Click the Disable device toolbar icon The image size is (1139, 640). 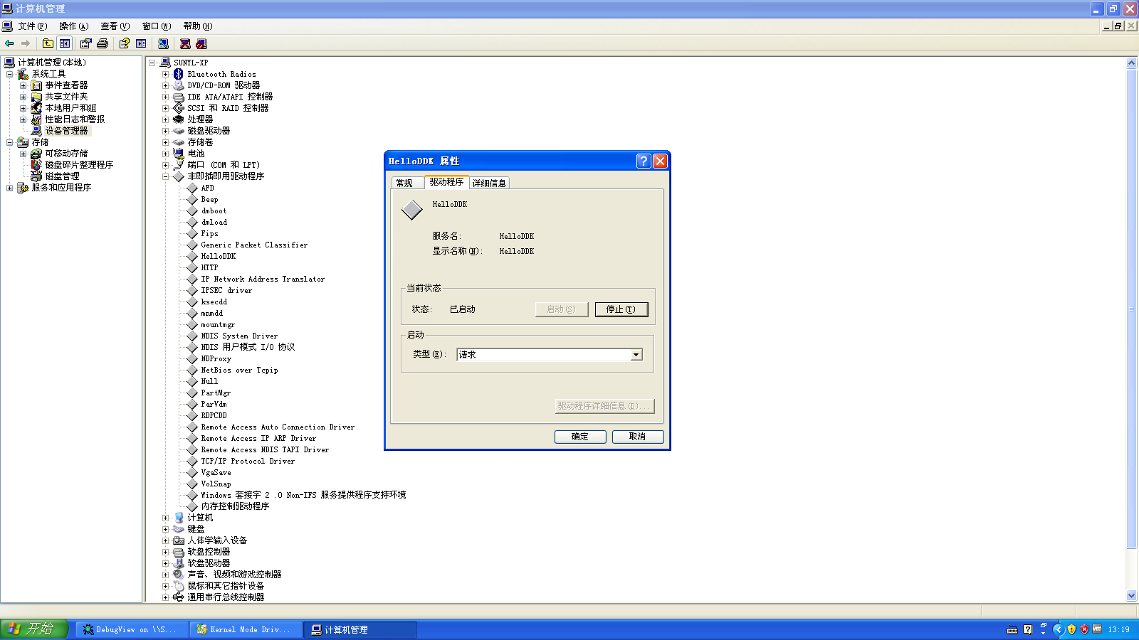(x=201, y=43)
